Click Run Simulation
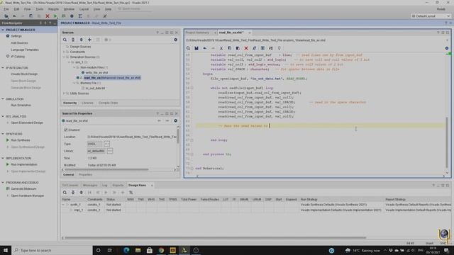 click(x=21, y=106)
